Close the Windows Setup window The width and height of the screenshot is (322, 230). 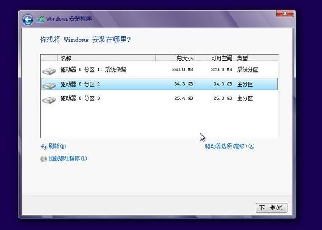[285, 13]
